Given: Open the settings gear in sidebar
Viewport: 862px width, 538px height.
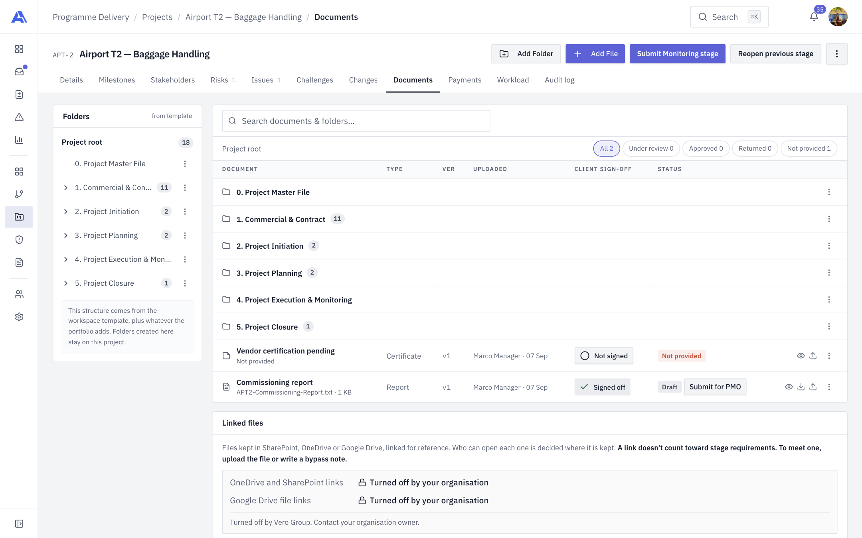Looking at the screenshot, I should pos(19,317).
